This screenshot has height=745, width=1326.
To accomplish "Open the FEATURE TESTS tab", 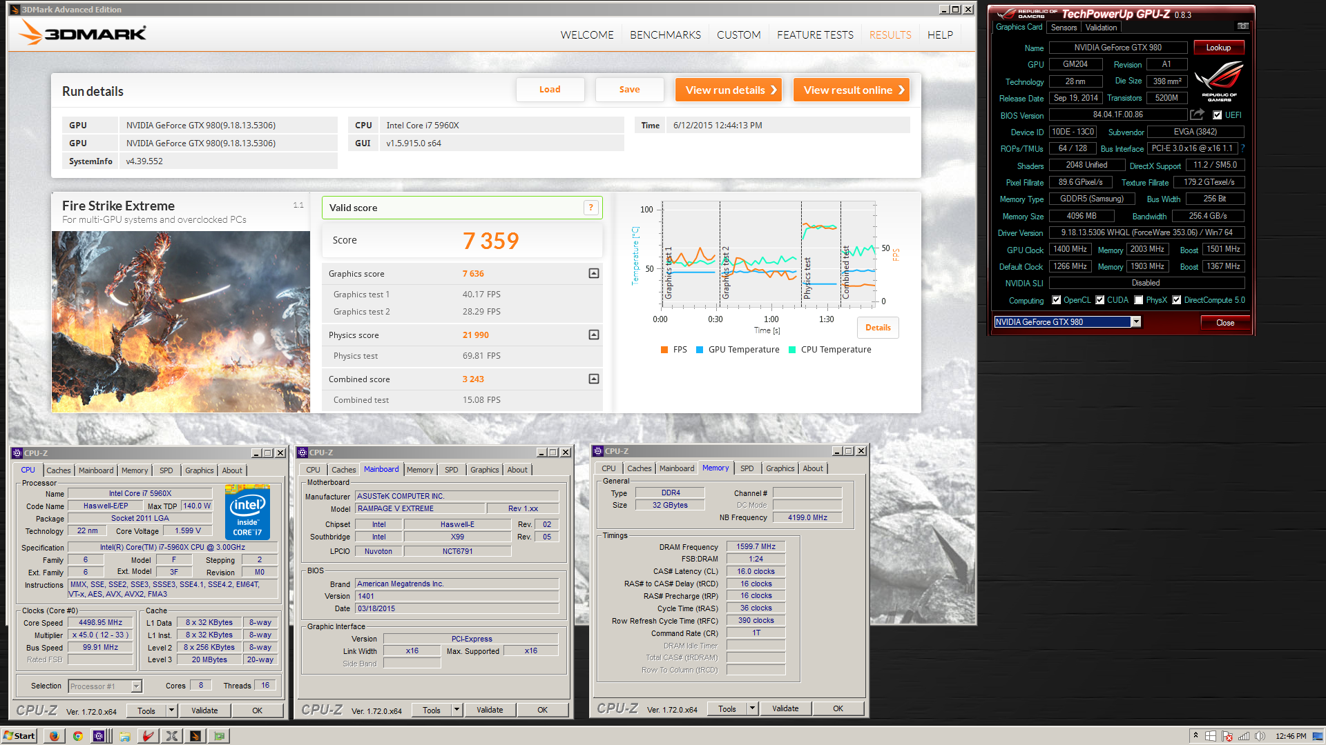I will pyautogui.click(x=815, y=34).
